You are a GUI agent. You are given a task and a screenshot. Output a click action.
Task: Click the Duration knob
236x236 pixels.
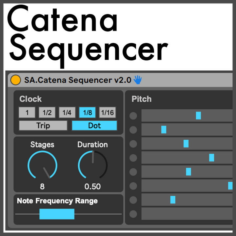tap(92, 165)
